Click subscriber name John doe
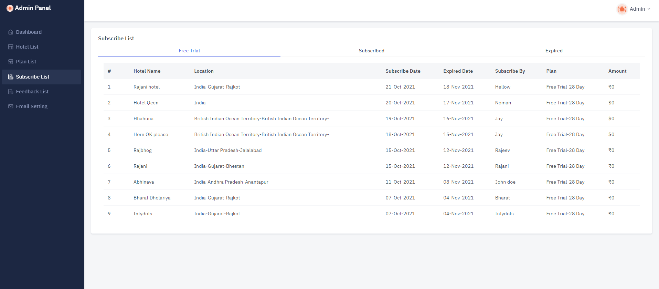Screen dimensions: 659x289 pyautogui.click(x=505, y=182)
